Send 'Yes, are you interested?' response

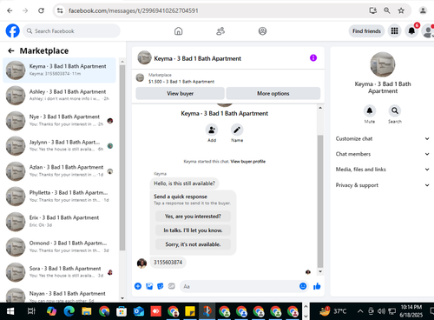193,217
